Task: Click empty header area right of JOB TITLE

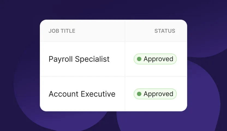Action: pyautogui.click(x=101, y=31)
